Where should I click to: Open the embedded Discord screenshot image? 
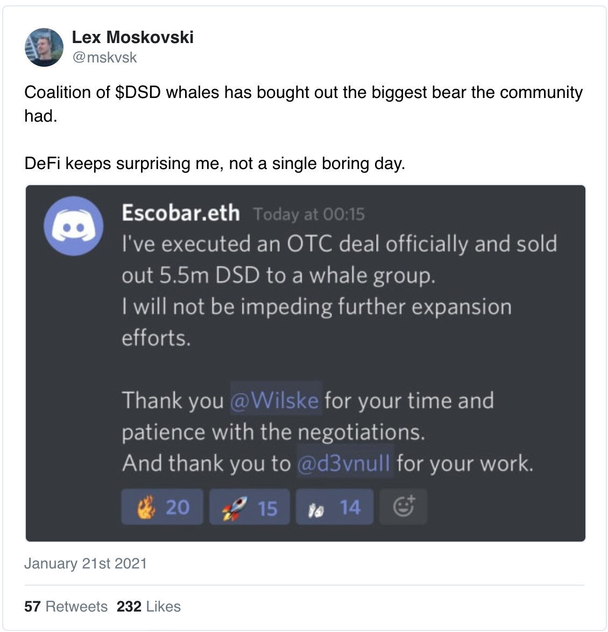click(x=306, y=363)
